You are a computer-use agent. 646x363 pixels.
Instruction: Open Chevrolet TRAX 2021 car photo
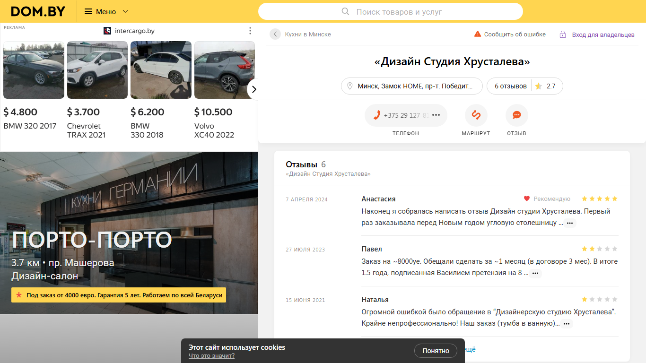97,70
